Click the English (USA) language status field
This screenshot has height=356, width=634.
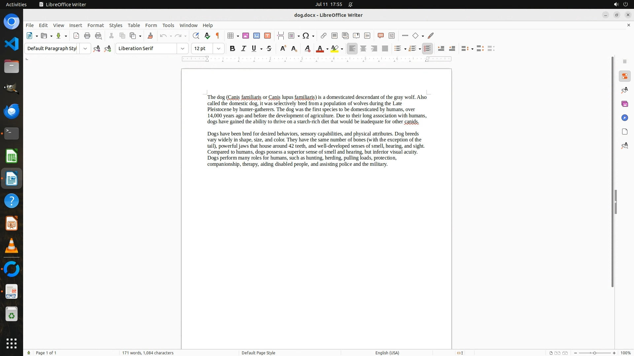[x=387, y=353]
